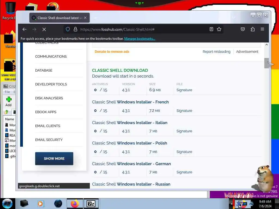Open Signature link for 6.9 MB file
Screen dimensions: 279x209
pyautogui.click(x=184, y=90)
